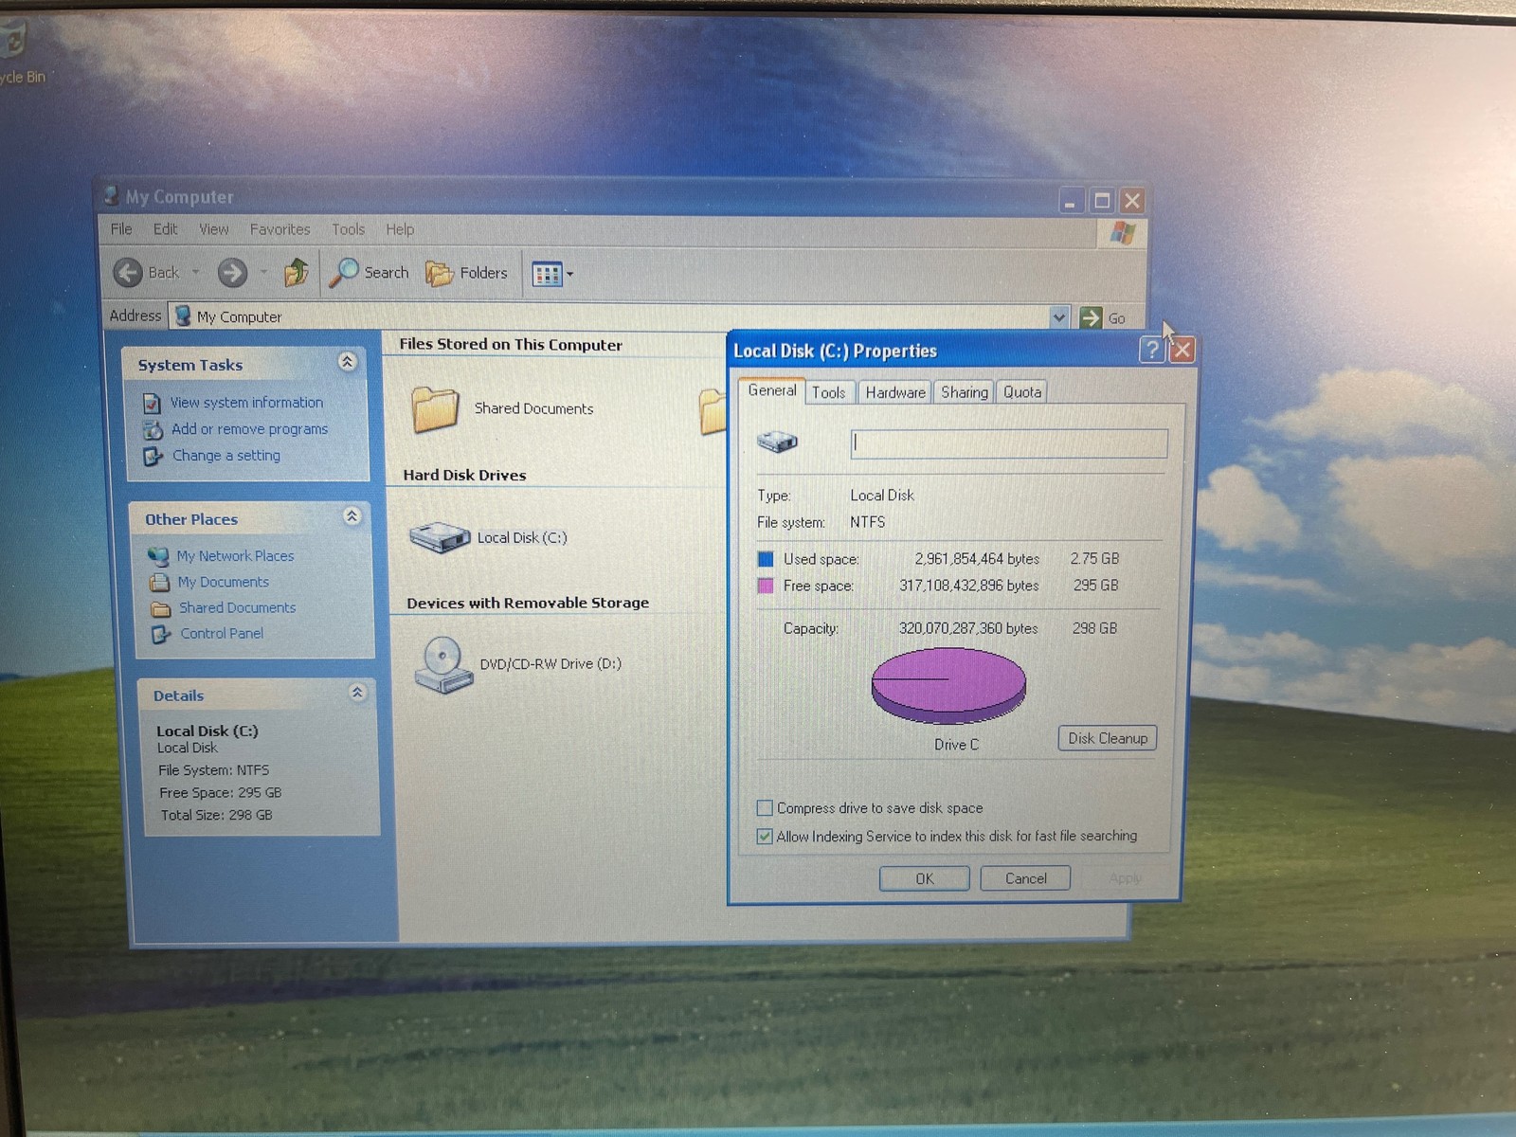Viewport: 1516px width, 1137px height.
Task: Click Change a setting link
Action: tap(226, 456)
